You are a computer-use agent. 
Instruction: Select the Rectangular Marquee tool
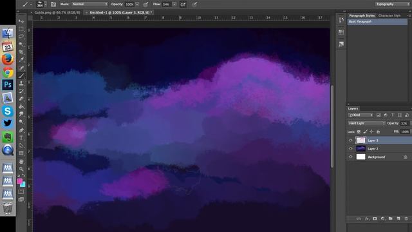point(21,28)
